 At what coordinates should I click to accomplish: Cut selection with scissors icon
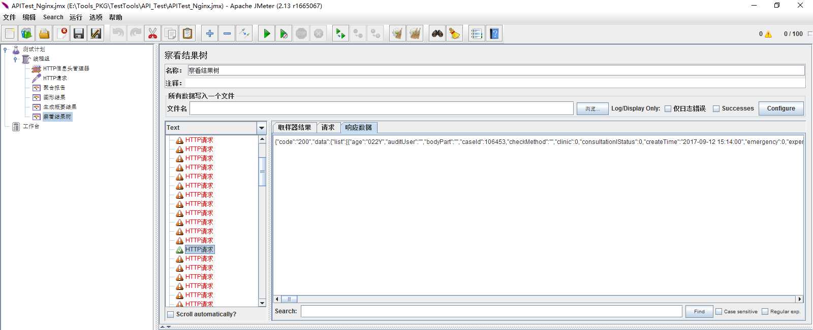(x=152, y=33)
